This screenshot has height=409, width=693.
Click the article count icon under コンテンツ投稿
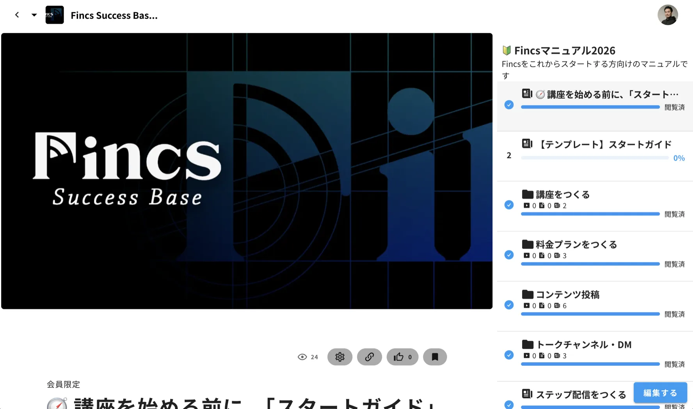[x=557, y=306]
